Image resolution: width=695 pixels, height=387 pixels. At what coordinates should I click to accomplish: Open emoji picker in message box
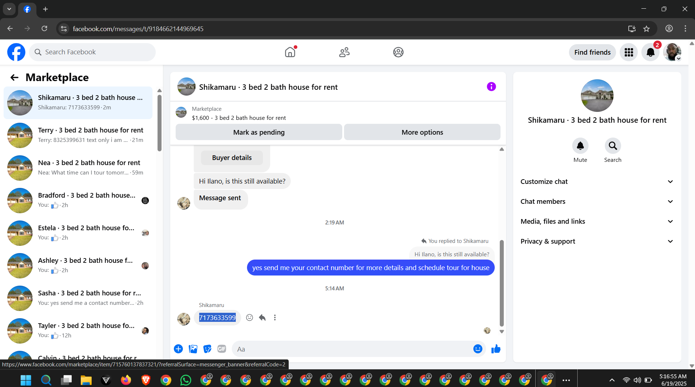click(478, 349)
